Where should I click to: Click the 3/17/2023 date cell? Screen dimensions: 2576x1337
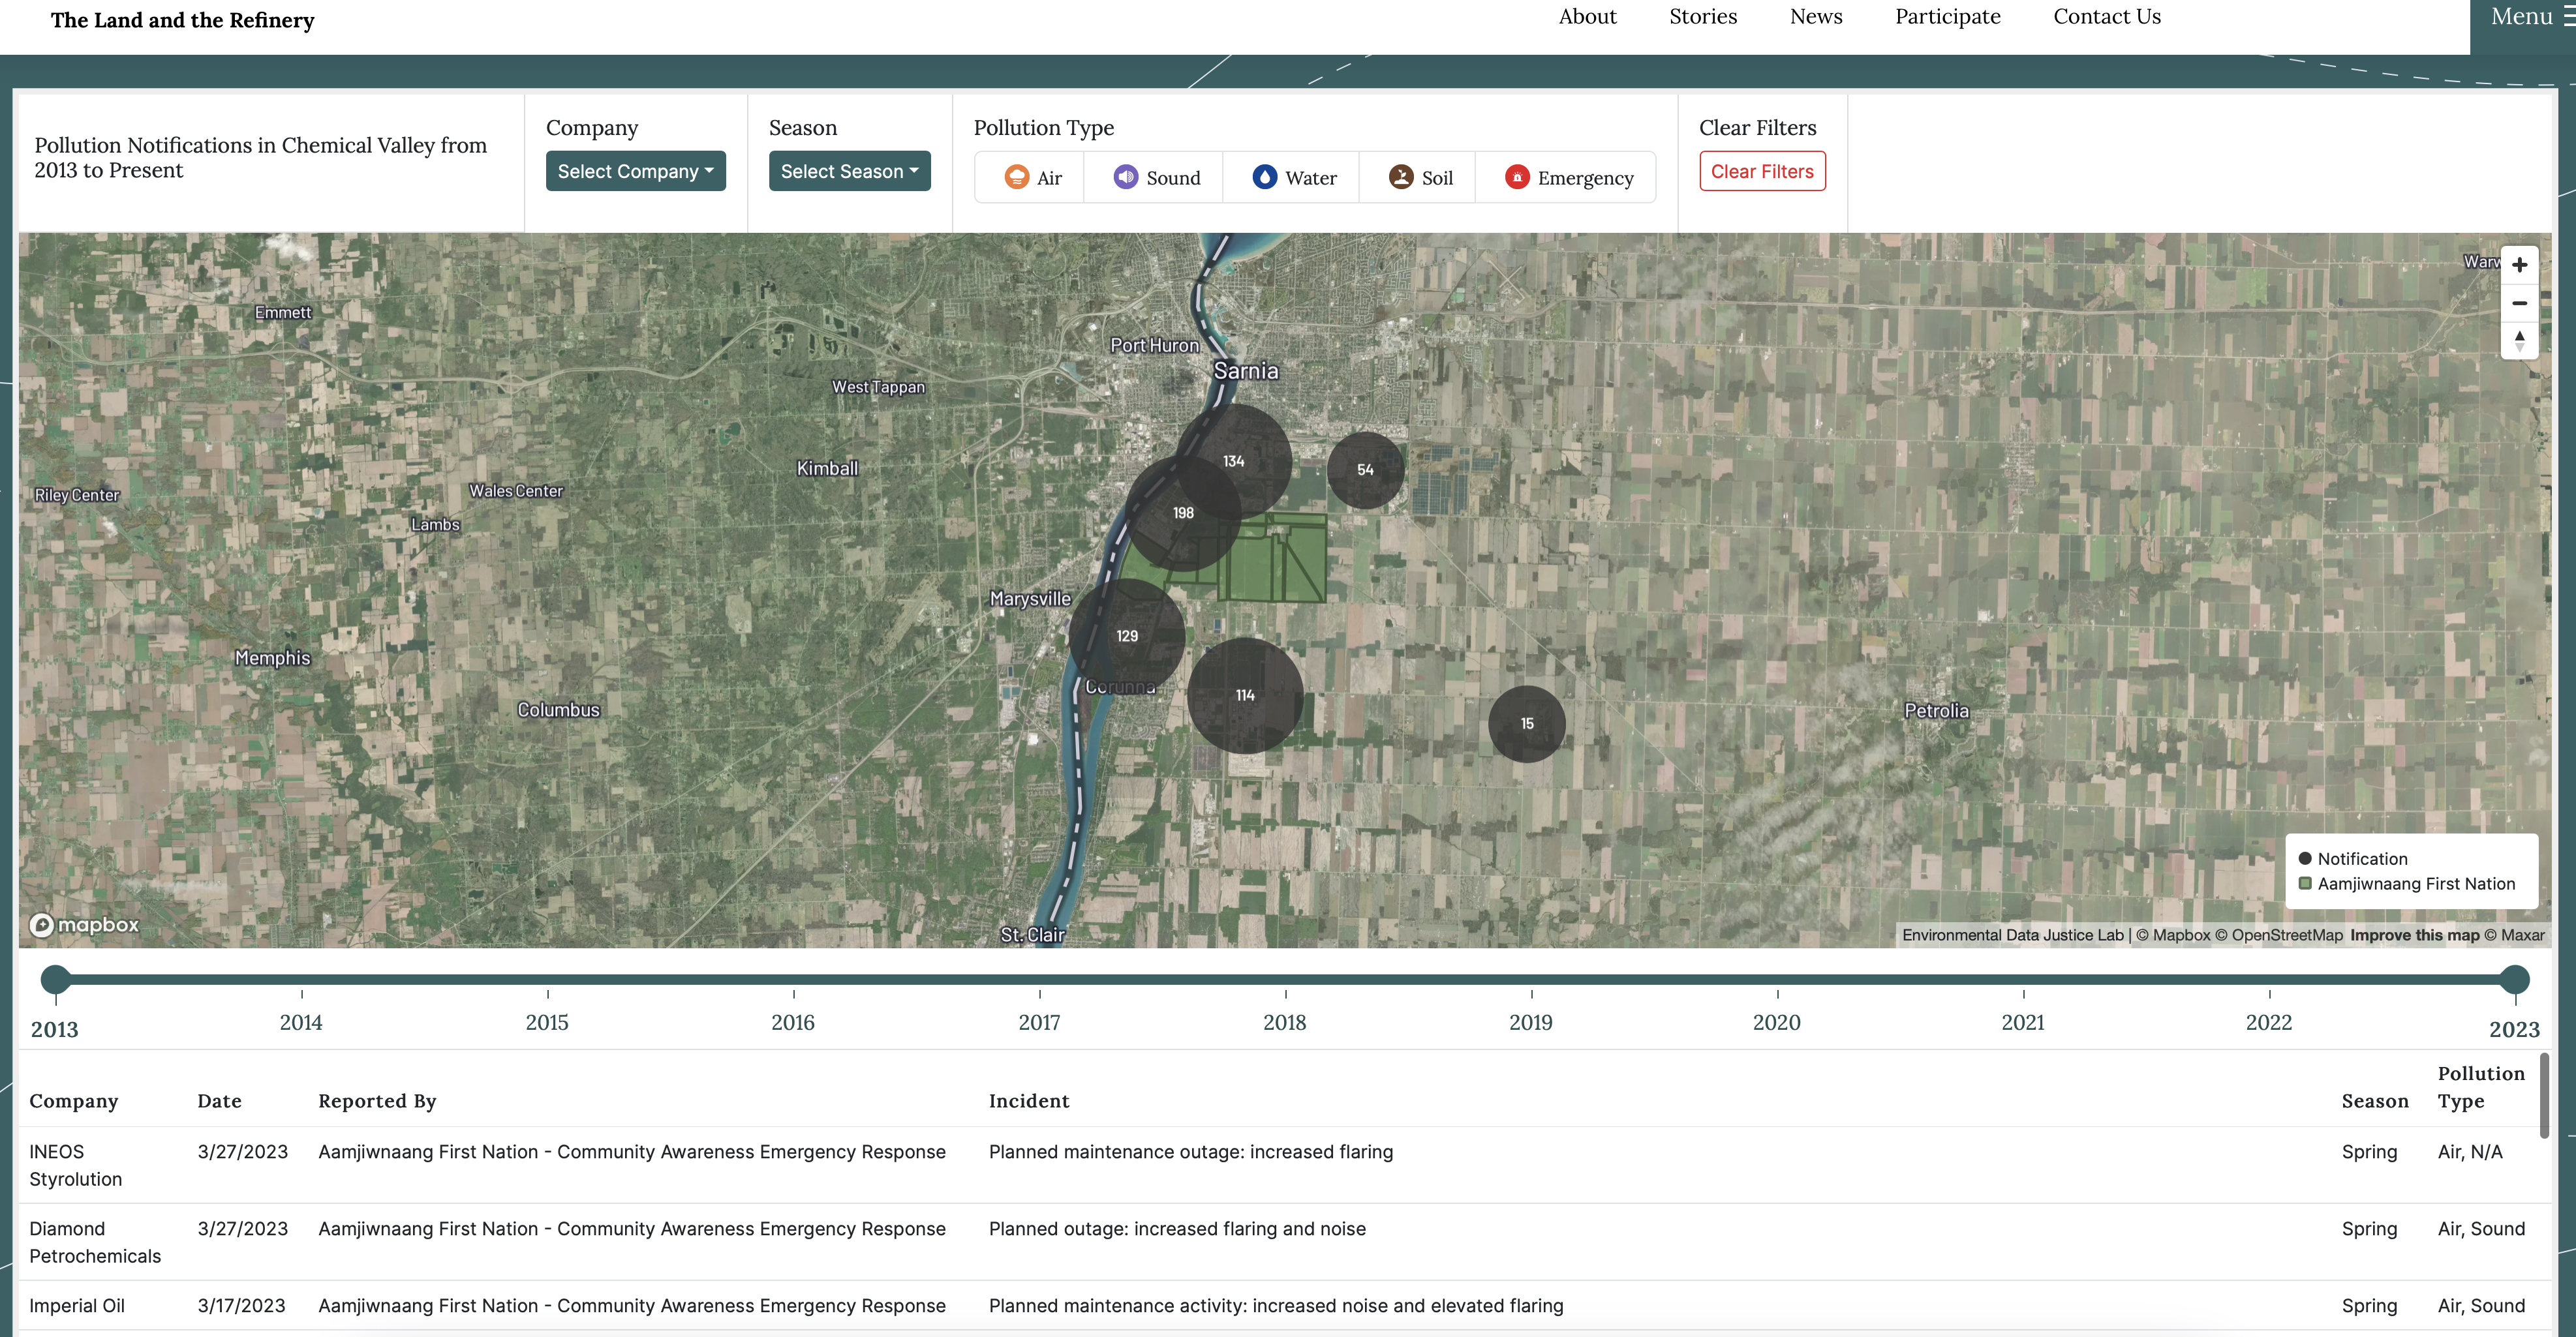[x=241, y=1306]
